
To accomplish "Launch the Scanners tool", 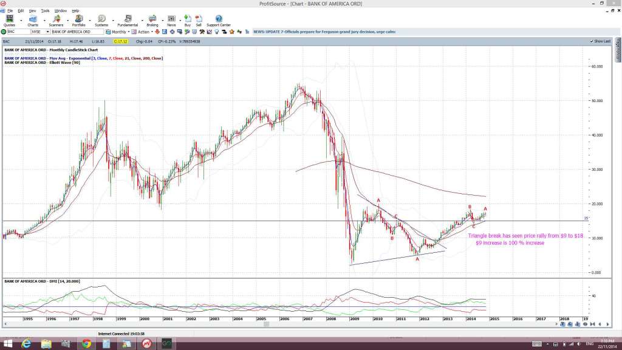I will tap(56, 21).
